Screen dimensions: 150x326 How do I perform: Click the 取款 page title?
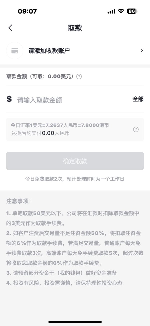click(75, 28)
